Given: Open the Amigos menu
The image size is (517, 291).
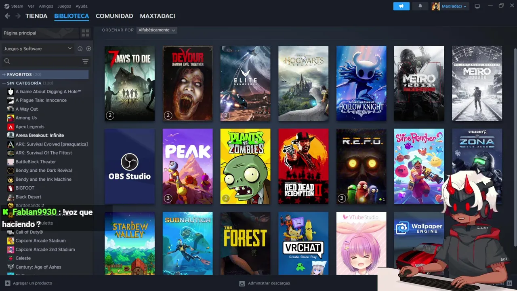Looking at the screenshot, I should [x=46, y=6].
